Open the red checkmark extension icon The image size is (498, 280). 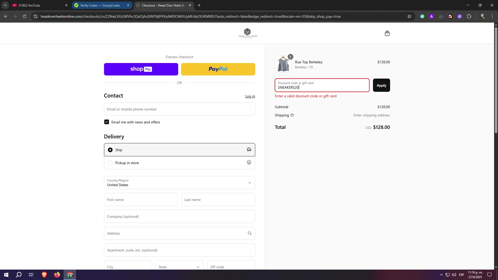pyautogui.click(x=450, y=16)
